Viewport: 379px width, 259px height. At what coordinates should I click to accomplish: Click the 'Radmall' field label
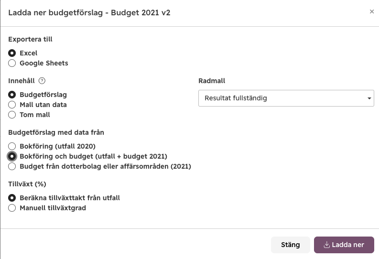pos(212,81)
